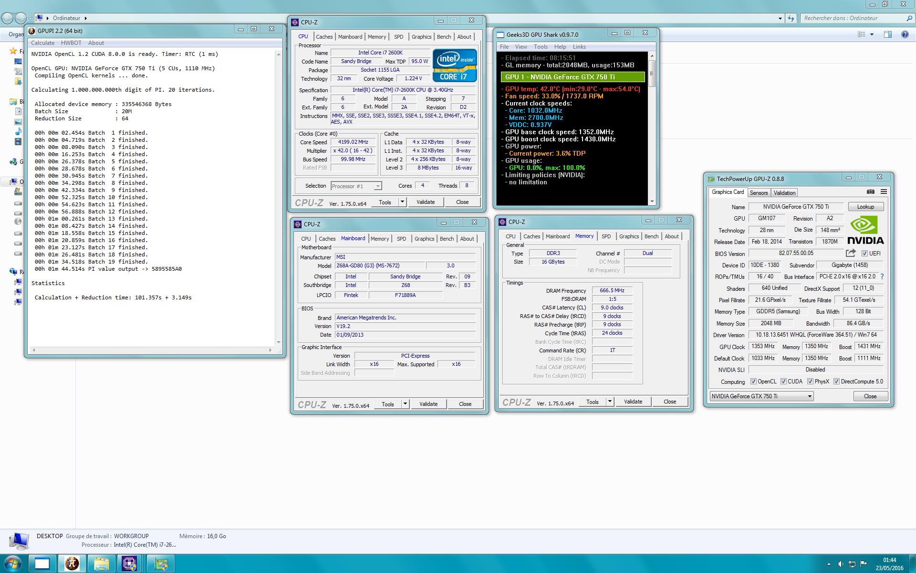
Task: Expand Tools dropdown arrow in CPU-Z Memory window
Action: pos(610,402)
